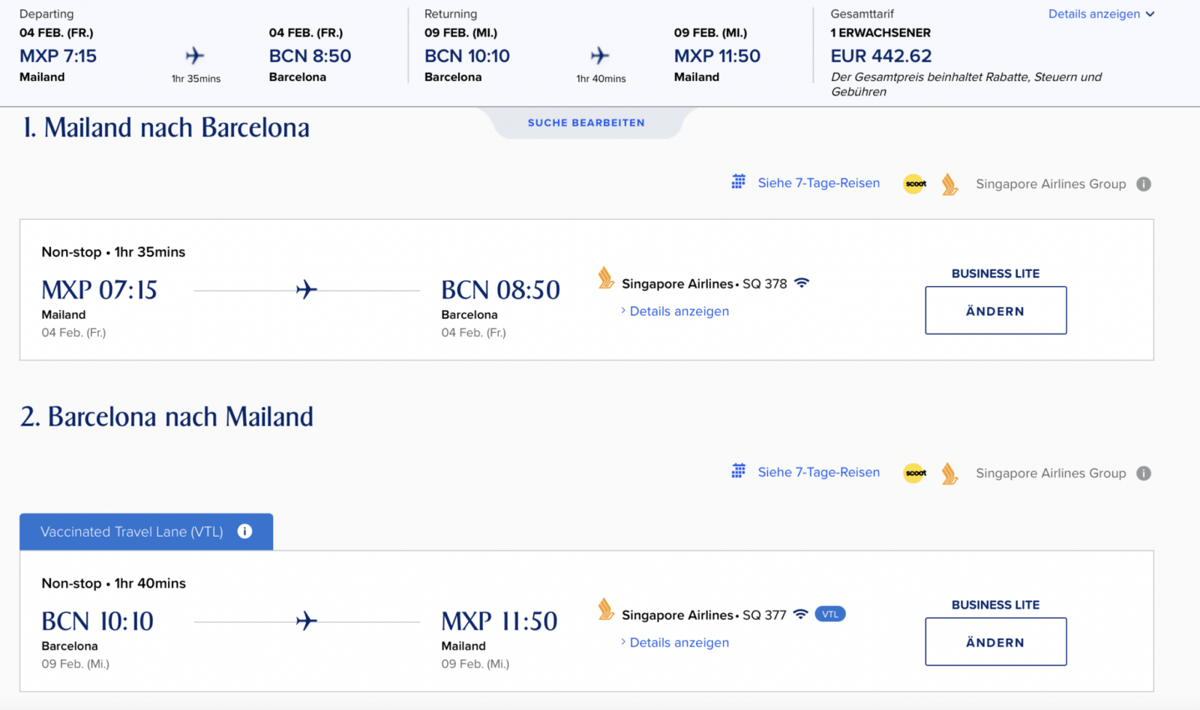Click Wi-Fi icon next to SQ 377
The width and height of the screenshot is (1200, 710).
point(801,614)
